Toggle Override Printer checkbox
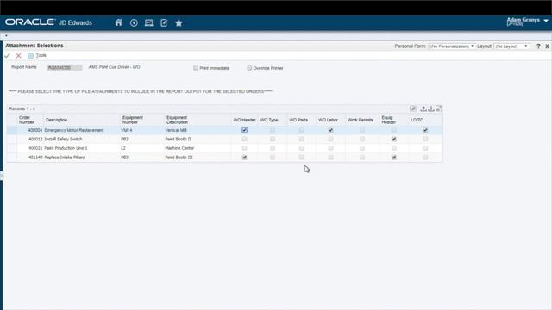The image size is (552, 310). [x=249, y=68]
